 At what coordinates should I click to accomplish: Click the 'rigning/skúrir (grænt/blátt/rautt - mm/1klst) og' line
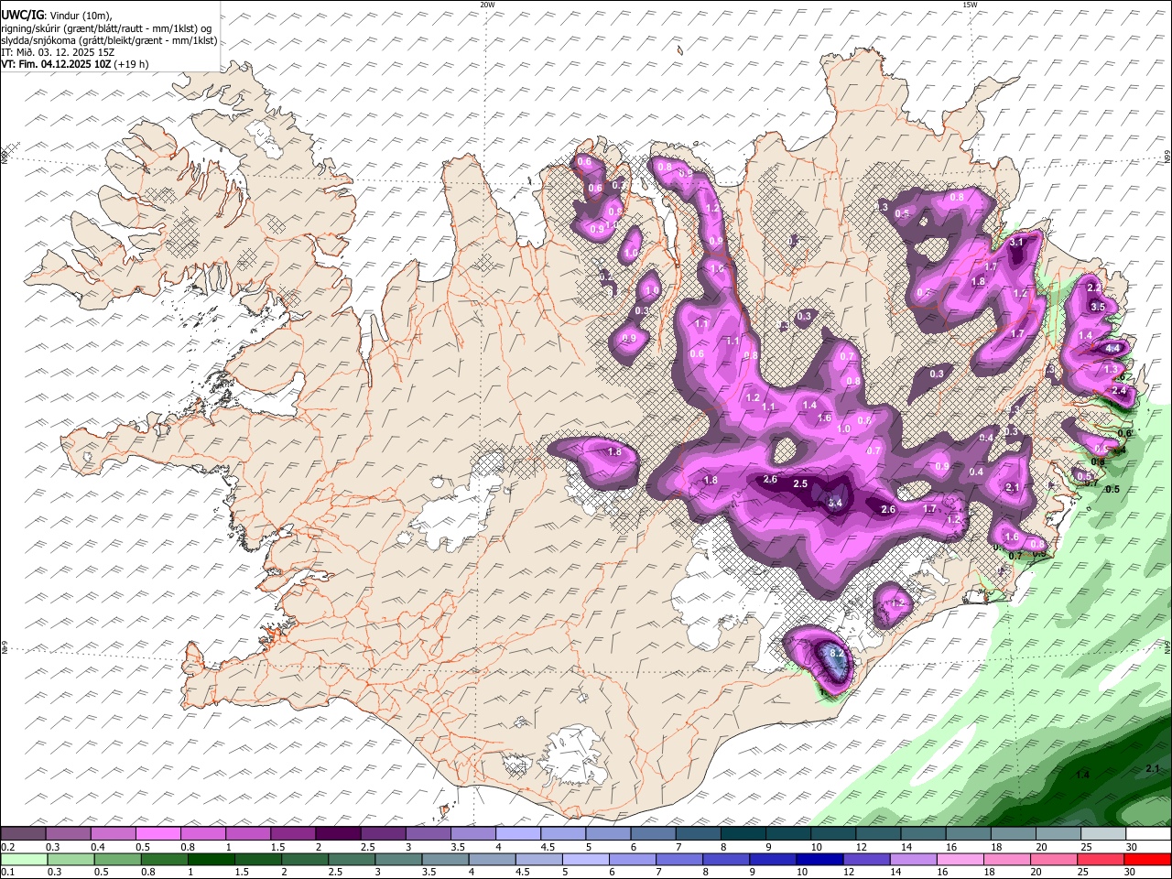tap(106, 28)
